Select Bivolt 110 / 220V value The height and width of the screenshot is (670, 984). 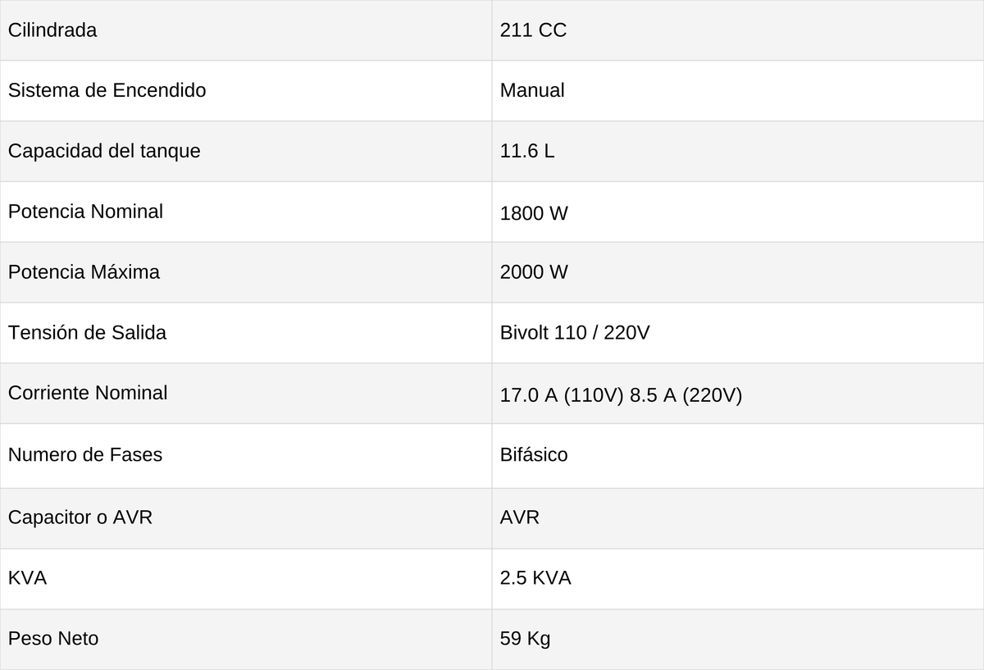click(575, 333)
